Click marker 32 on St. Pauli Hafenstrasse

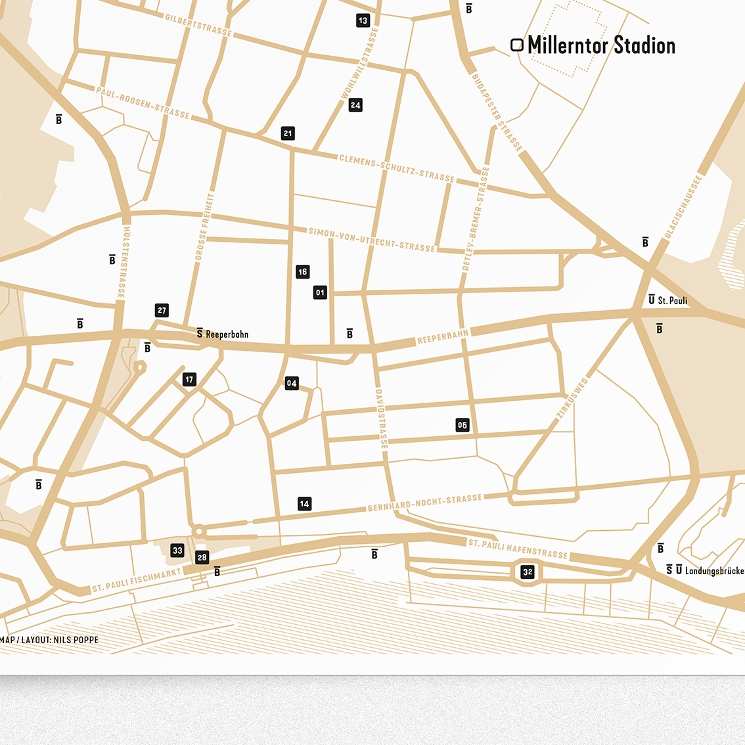click(528, 572)
